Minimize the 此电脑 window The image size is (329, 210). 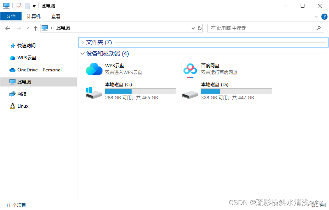[x=286, y=6]
